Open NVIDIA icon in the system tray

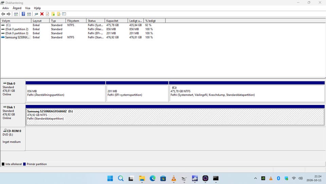(263, 178)
